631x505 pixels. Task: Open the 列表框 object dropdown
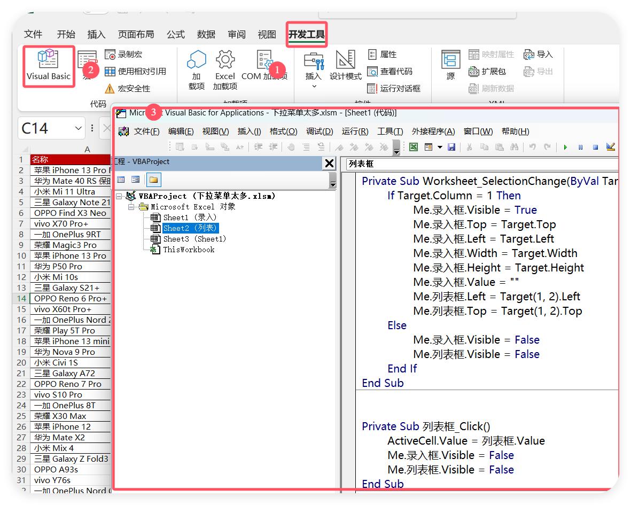pyautogui.click(x=482, y=164)
